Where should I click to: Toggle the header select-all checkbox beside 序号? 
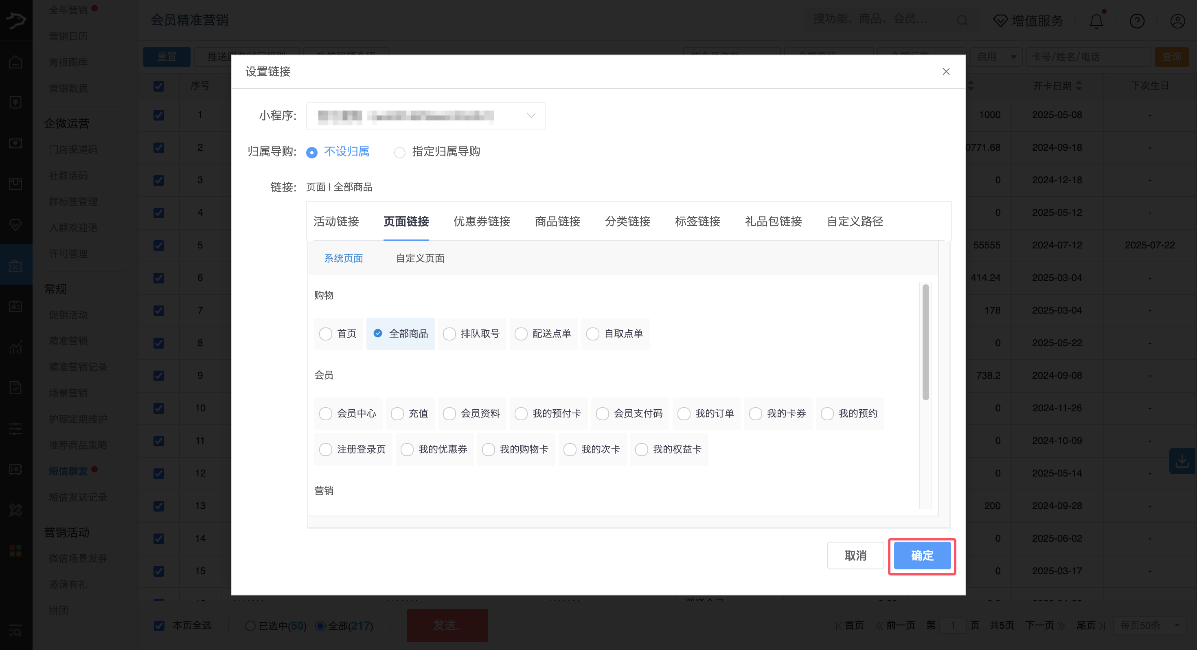(x=159, y=86)
